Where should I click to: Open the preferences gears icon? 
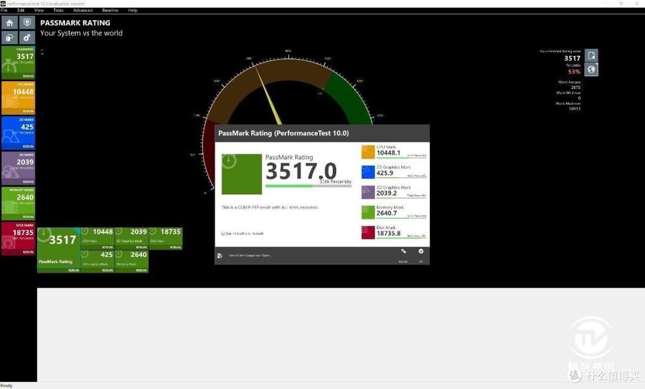27,38
